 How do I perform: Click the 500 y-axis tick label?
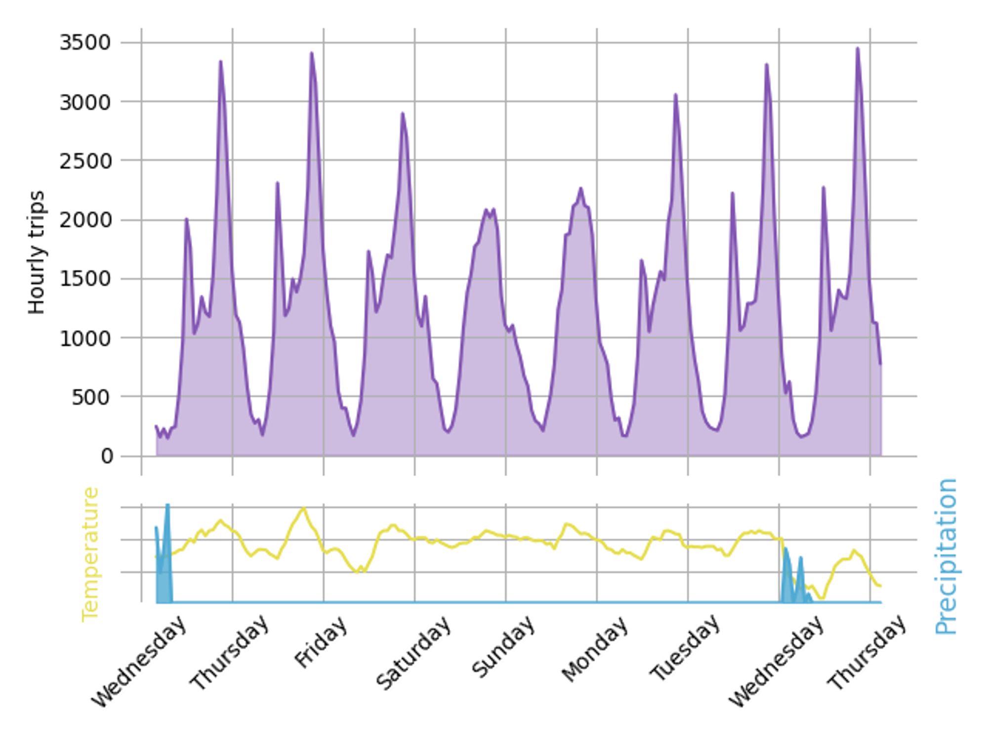pyautogui.click(x=91, y=397)
